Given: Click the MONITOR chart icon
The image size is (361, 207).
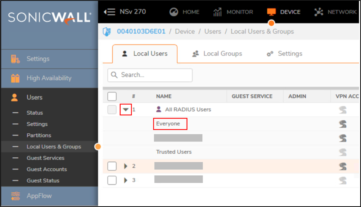Looking at the screenshot, I should [x=218, y=12].
